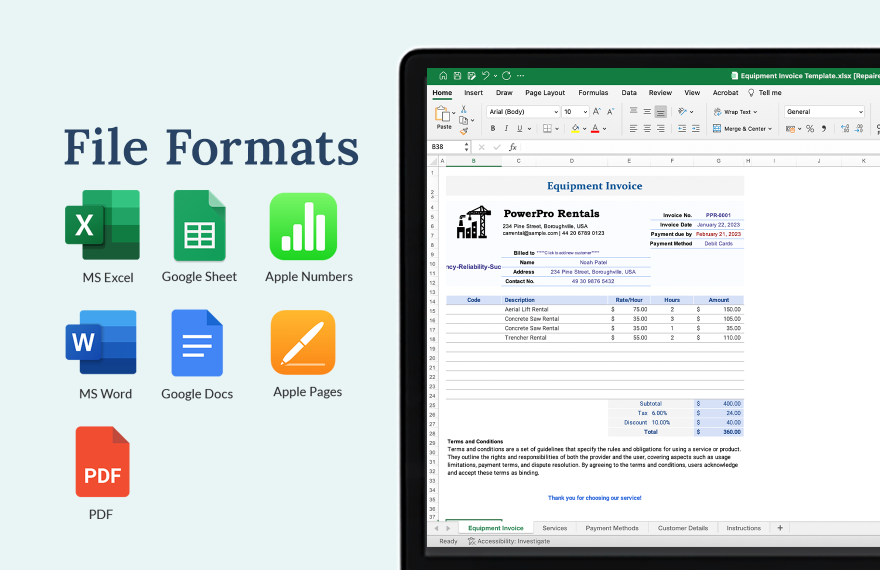880x570 pixels.
Task: Click the increase decimal icon
Action: (845, 128)
